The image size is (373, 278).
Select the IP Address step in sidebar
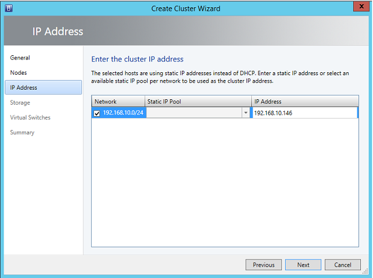(x=24, y=88)
